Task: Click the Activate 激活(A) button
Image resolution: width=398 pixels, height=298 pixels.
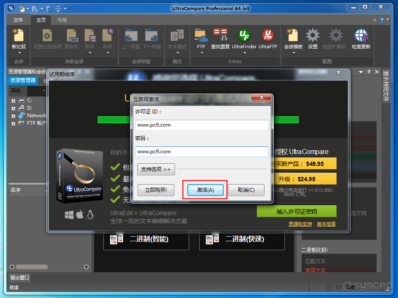Action: coord(205,190)
